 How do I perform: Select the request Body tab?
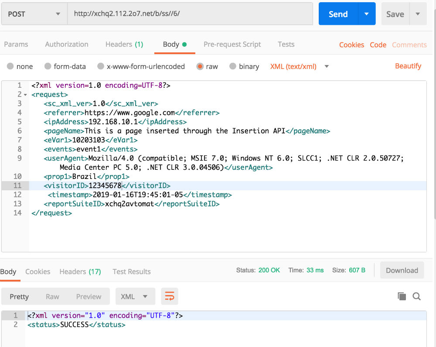tap(175, 45)
